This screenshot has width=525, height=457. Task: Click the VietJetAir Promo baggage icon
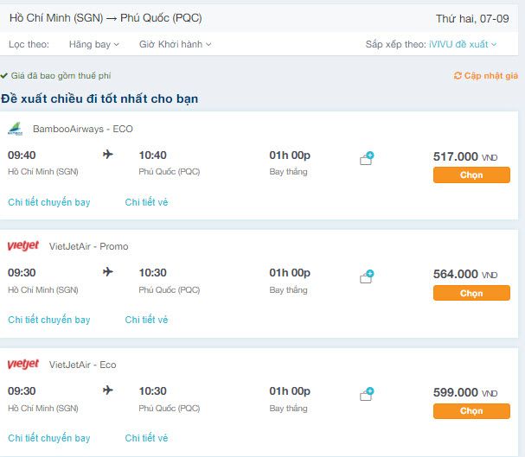point(367,276)
